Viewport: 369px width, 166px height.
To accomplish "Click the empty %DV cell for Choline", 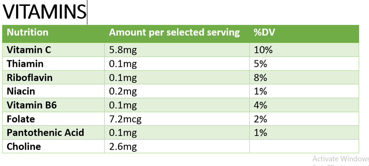I will click(x=304, y=147).
